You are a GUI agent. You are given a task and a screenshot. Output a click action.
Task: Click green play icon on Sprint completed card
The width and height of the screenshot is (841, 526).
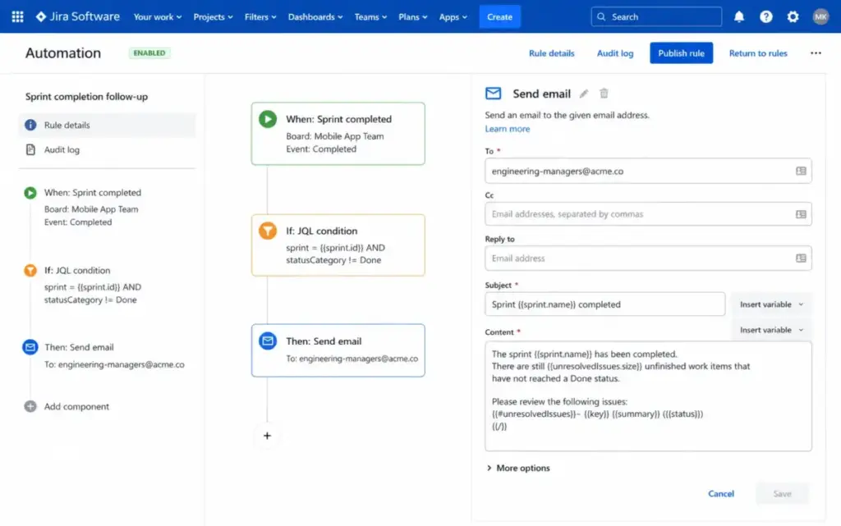pos(268,119)
